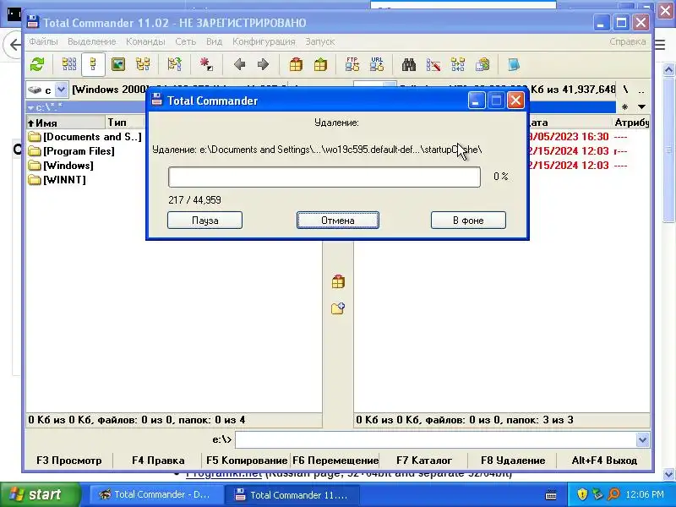Click the unpack files toolbar icon

pyautogui.click(x=320, y=65)
